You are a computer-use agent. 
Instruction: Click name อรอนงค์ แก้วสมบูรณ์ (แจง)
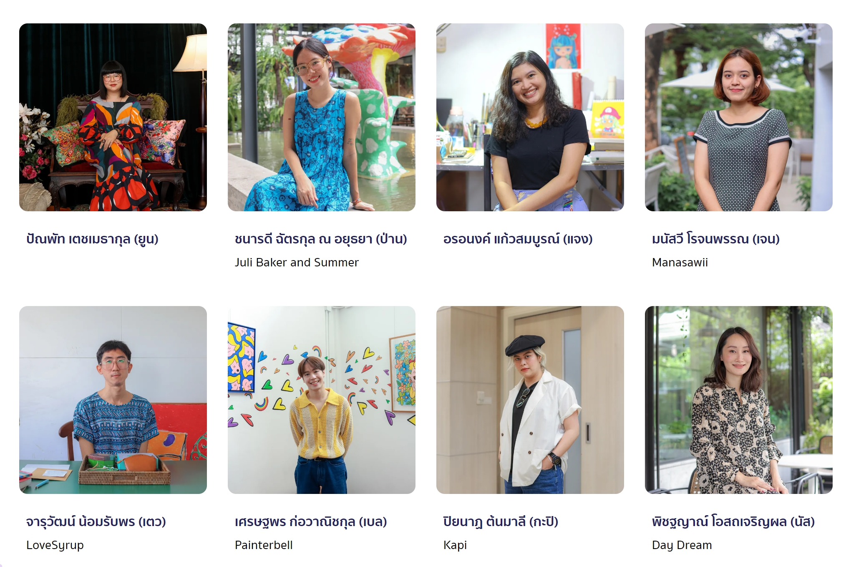518,239
